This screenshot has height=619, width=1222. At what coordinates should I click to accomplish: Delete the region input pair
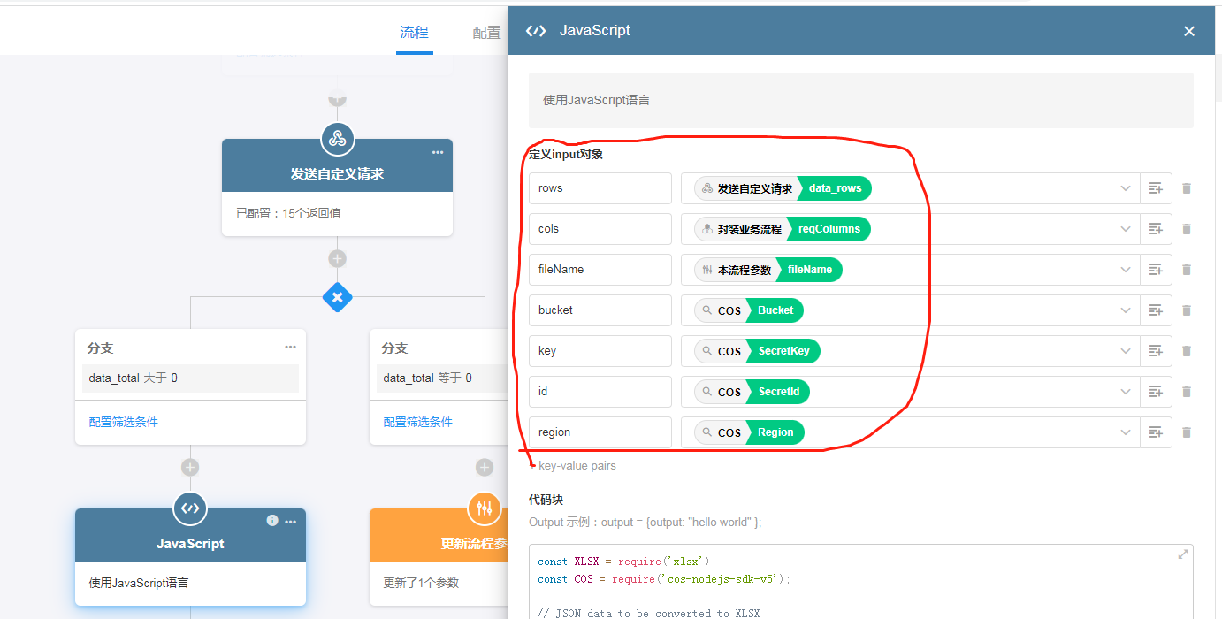click(x=1187, y=432)
